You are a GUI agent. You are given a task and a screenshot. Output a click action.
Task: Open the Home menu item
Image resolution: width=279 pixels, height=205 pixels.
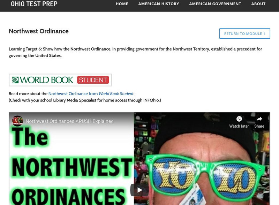pos(122,4)
